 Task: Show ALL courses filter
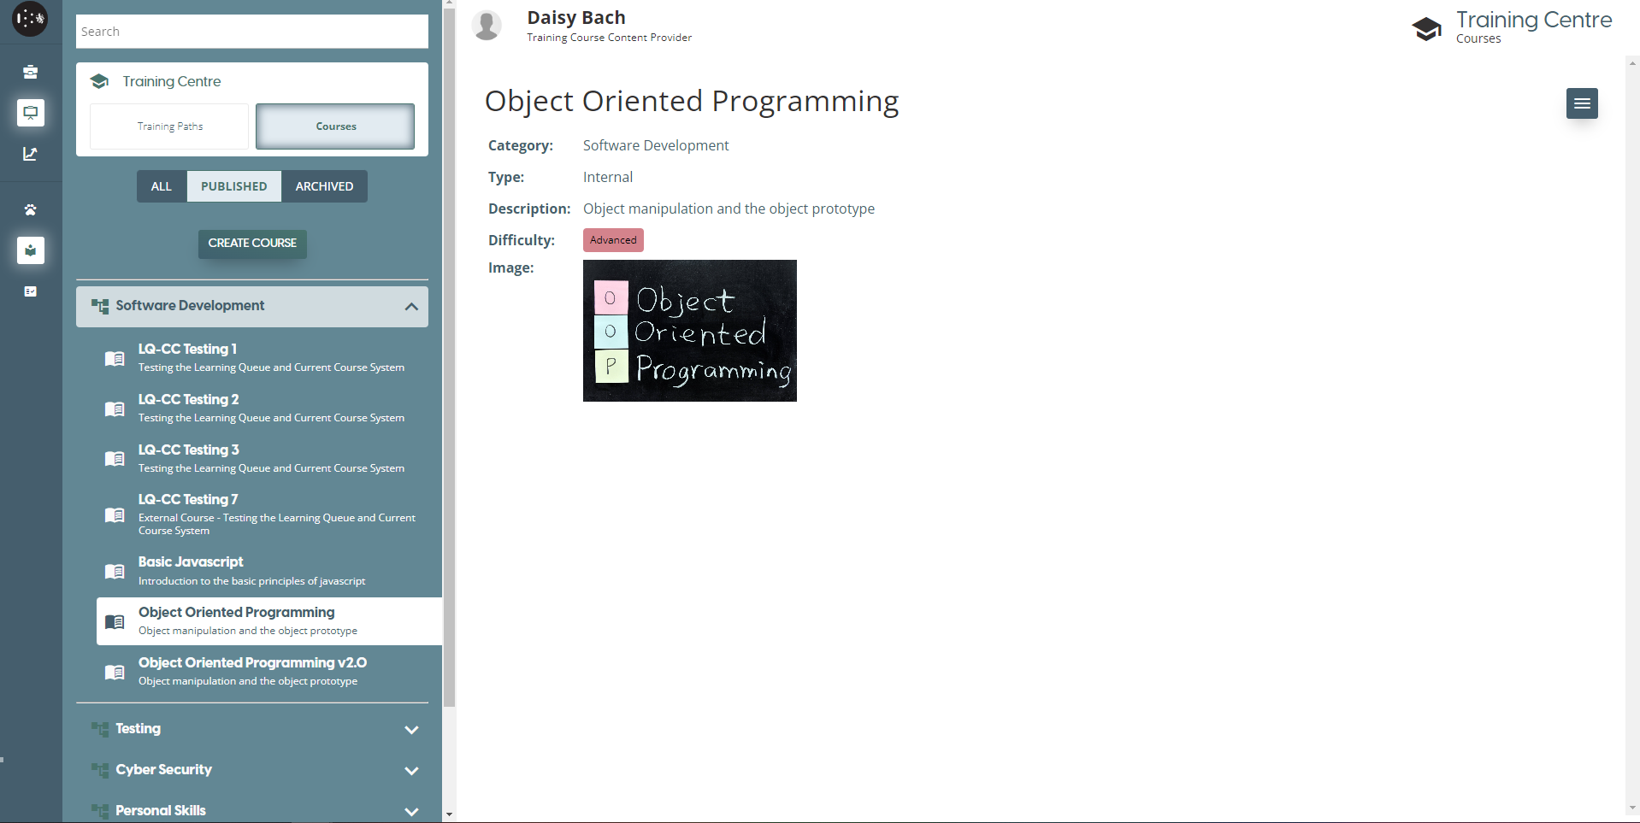click(x=162, y=186)
